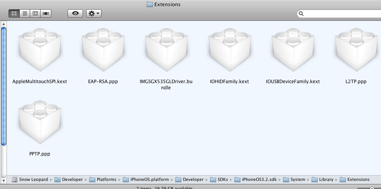Go to Snow Leopard in path bar

[30, 179]
